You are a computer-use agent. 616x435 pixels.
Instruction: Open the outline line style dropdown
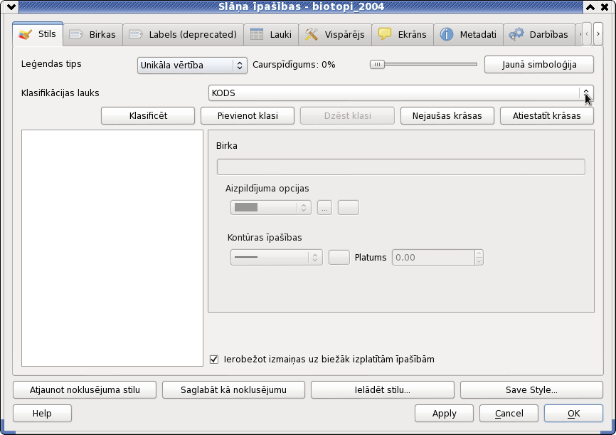click(x=276, y=258)
